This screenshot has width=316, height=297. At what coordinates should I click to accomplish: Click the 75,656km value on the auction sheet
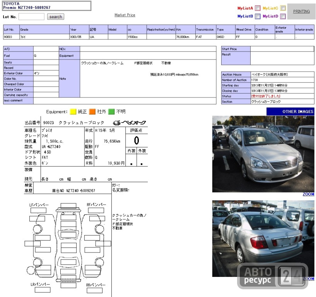pyautogui.click(x=112, y=141)
